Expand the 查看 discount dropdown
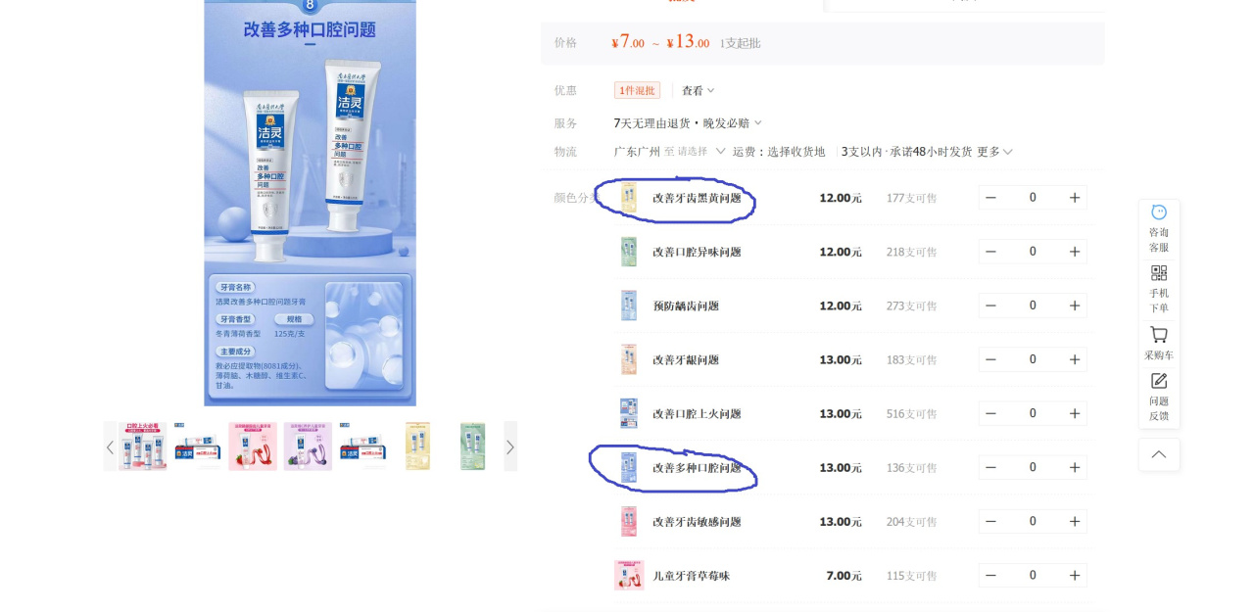This screenshot has height=612, width=1254. click(698, 90)
